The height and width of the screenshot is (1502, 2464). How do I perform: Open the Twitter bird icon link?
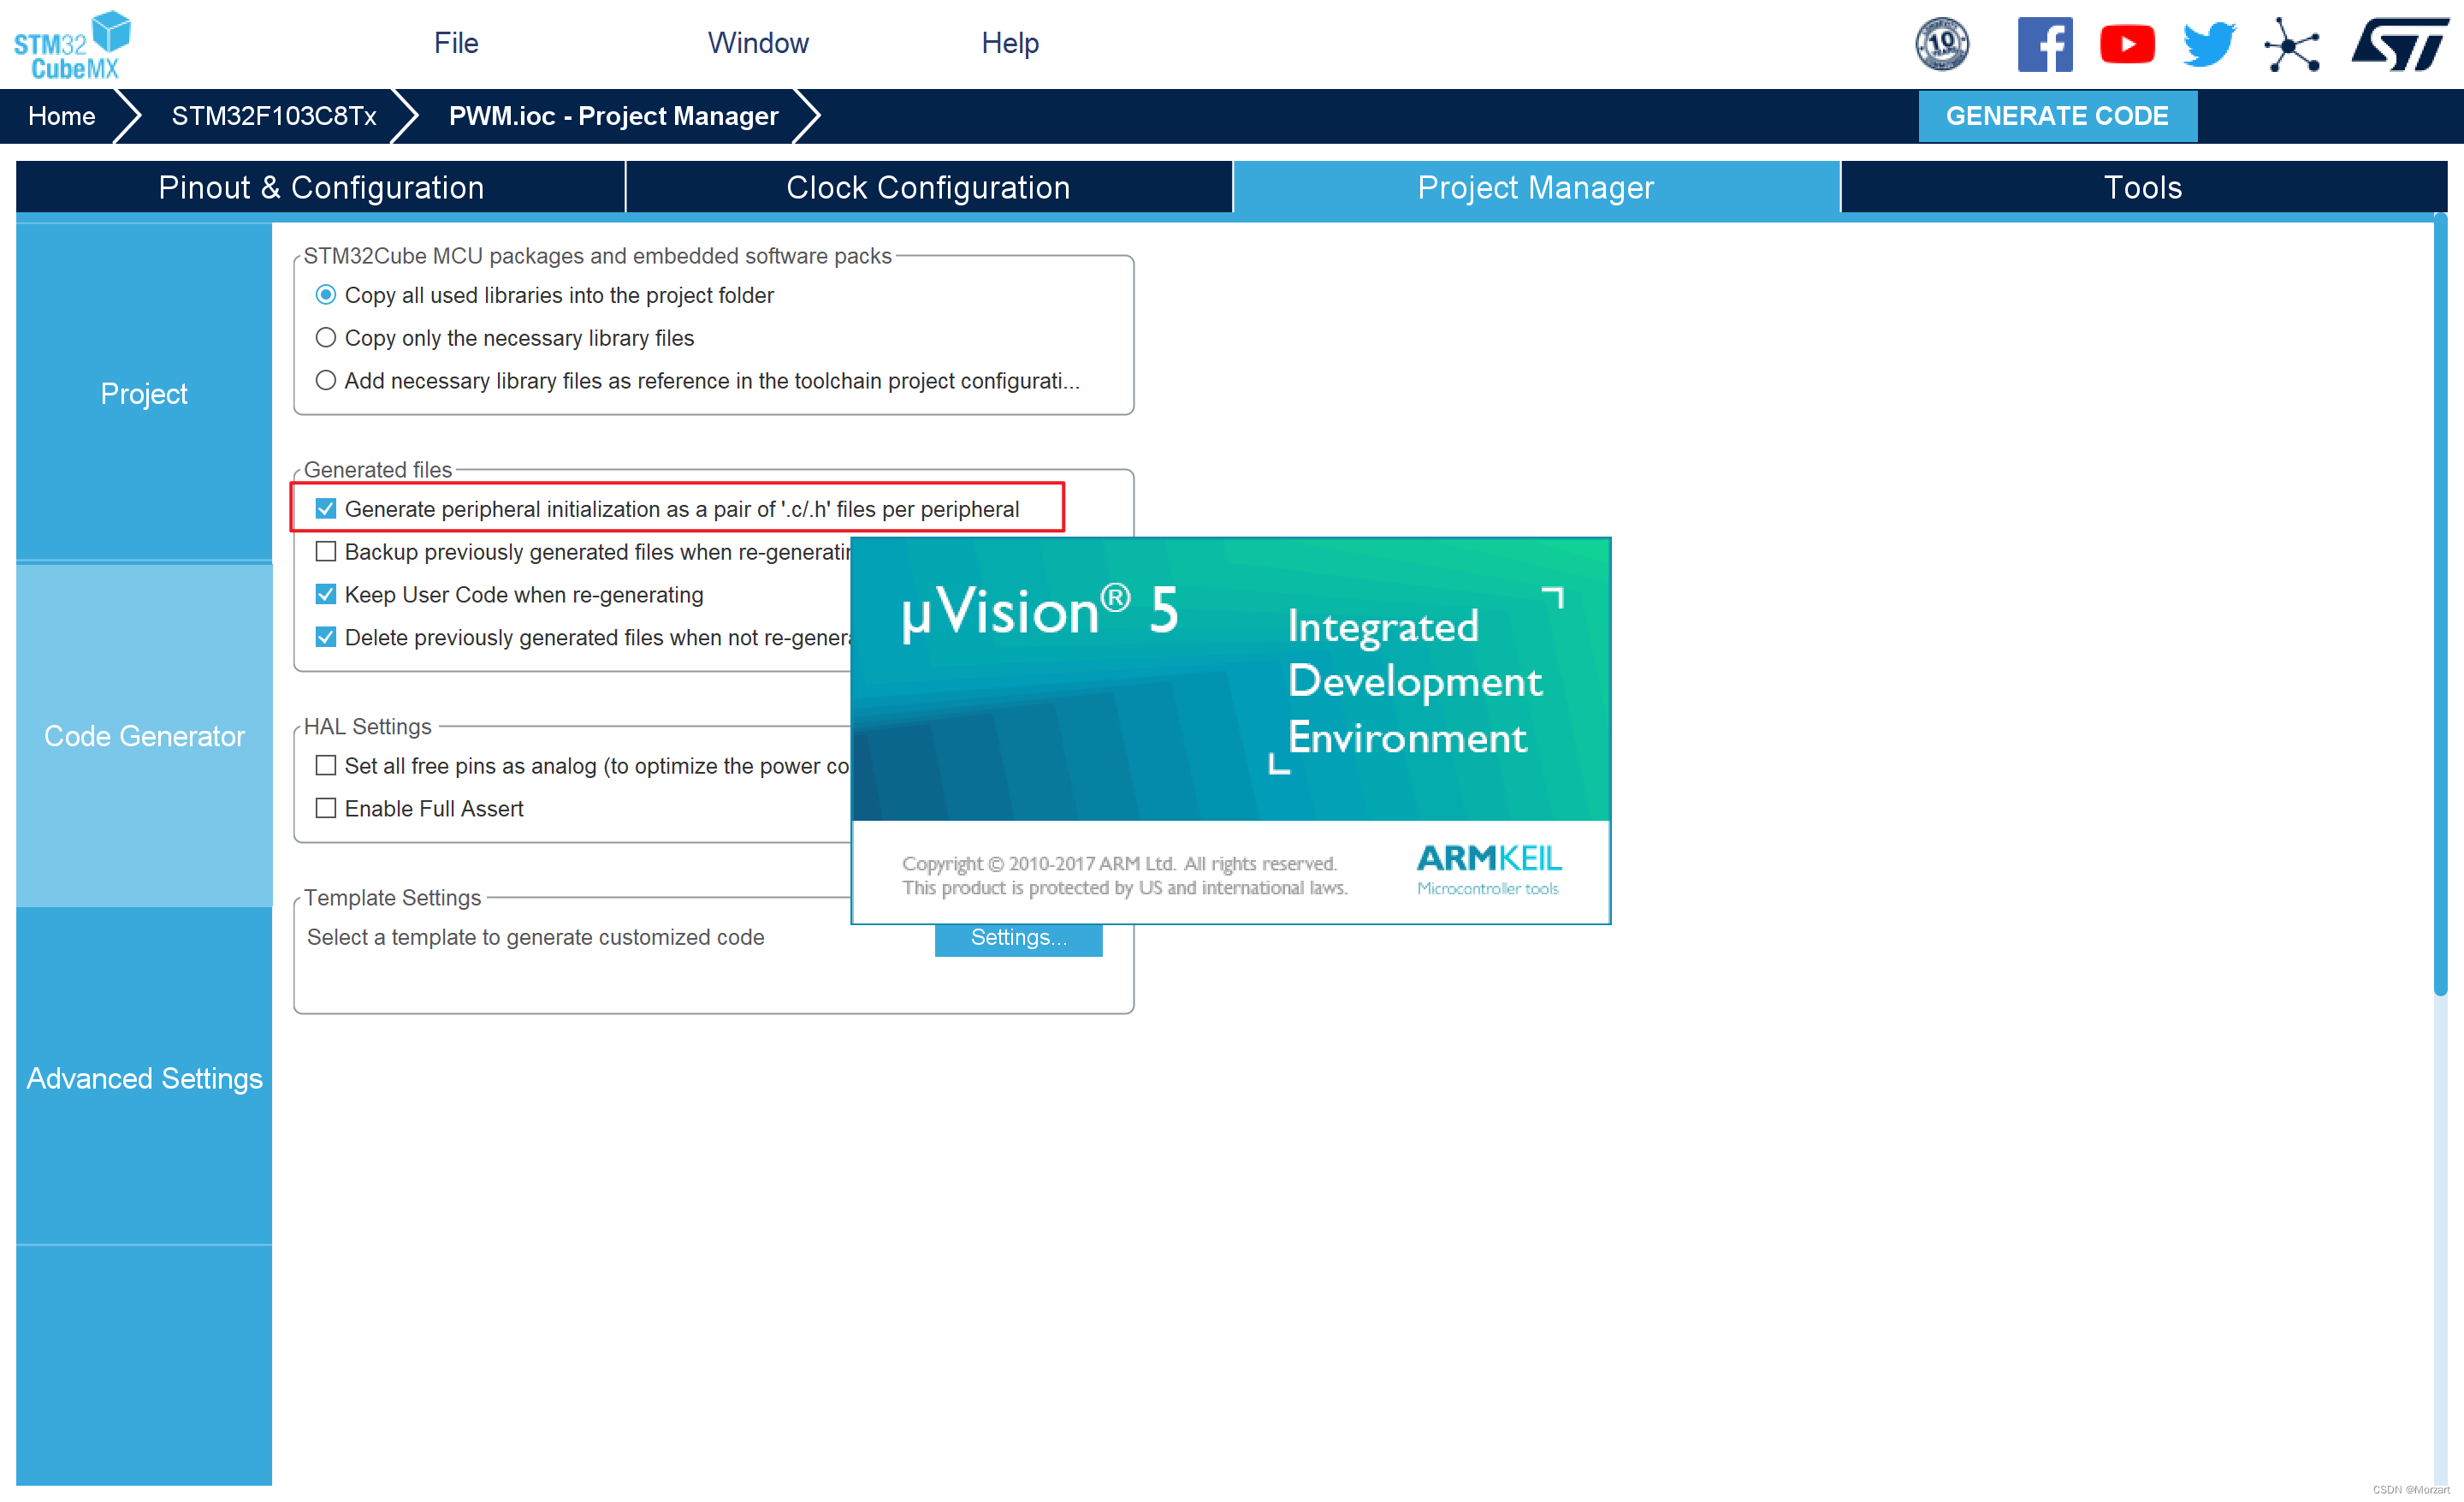pyautogui.click(x=2209, y=44)
